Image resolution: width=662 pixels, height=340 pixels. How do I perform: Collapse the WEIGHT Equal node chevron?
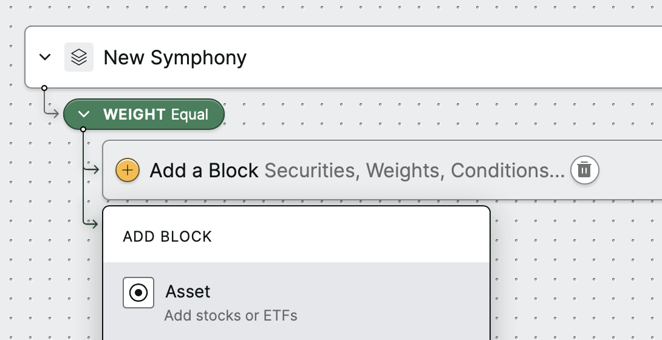[x=84, y=114]
